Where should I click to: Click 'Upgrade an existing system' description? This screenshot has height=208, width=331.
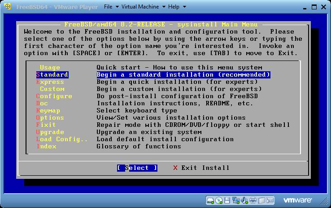149,132
